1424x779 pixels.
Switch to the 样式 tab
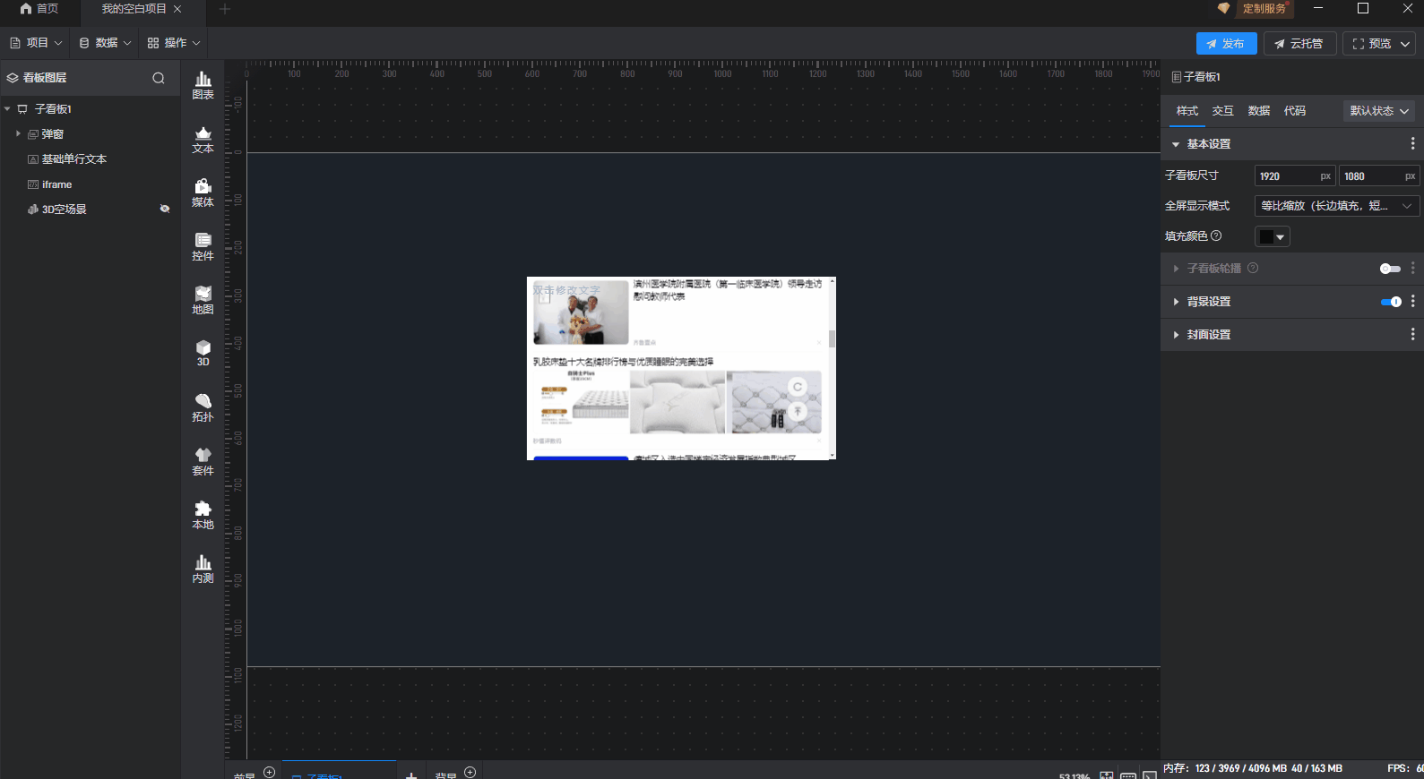point(1187,111)
